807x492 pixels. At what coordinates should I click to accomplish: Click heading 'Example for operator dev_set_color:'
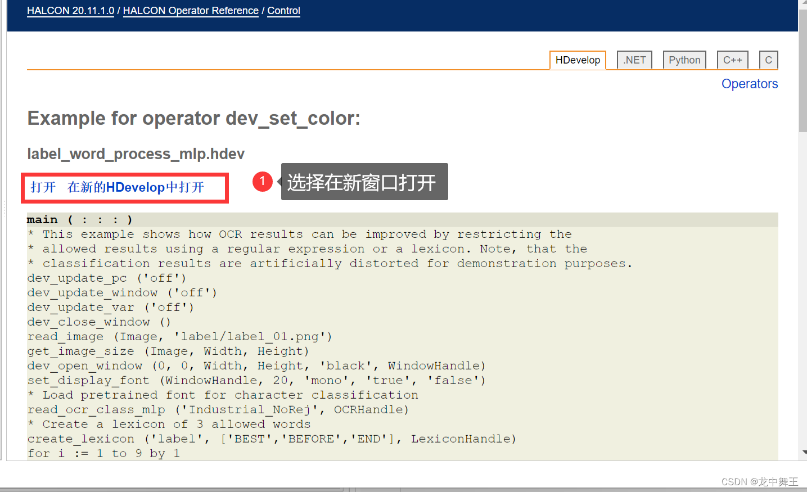pos(193,118)
